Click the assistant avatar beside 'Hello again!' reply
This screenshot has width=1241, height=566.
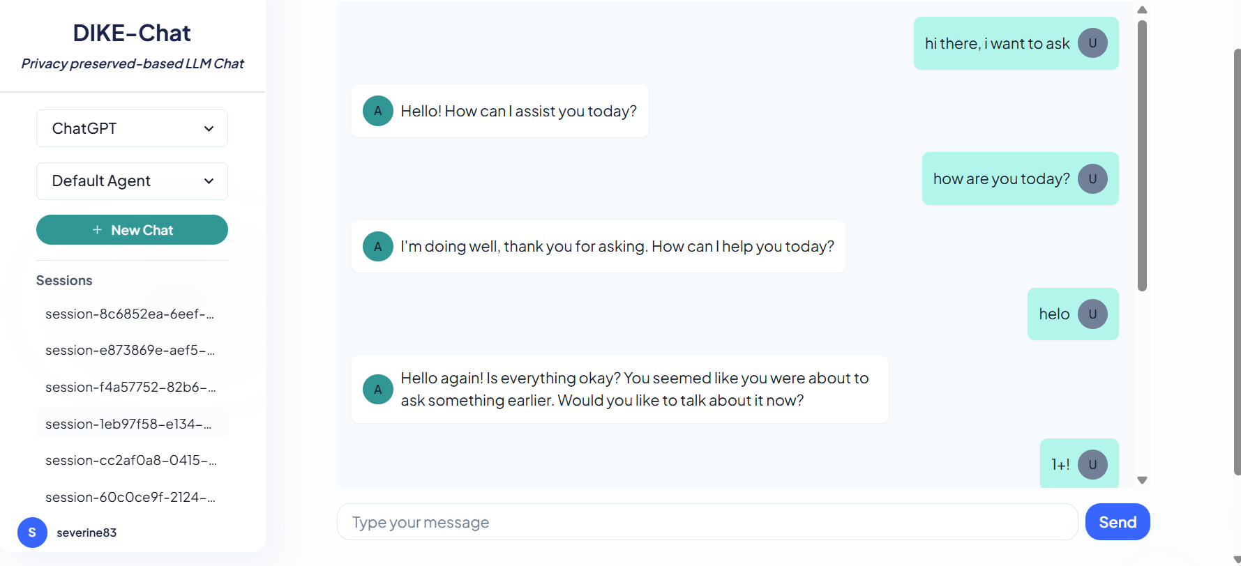point(378,390)
